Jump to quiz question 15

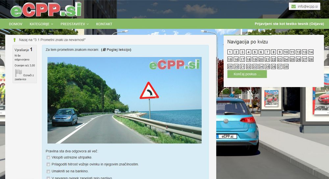coord(230,59)
